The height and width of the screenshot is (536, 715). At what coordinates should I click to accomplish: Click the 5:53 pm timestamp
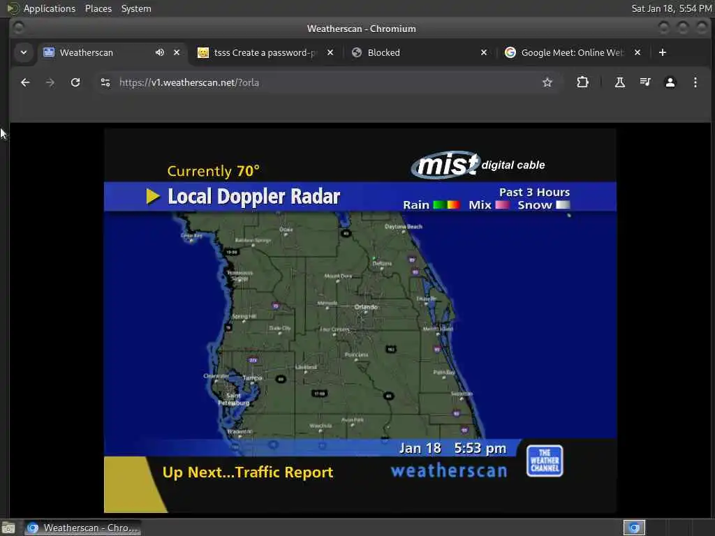pyautogui.click(x=480, y=449)
